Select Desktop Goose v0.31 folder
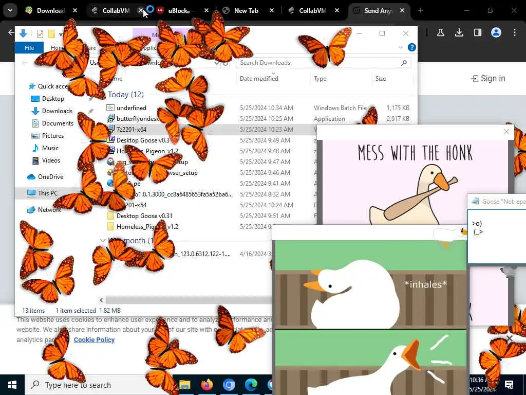The image size is (526, 395). pyautogui.click(x=144, y=216)
